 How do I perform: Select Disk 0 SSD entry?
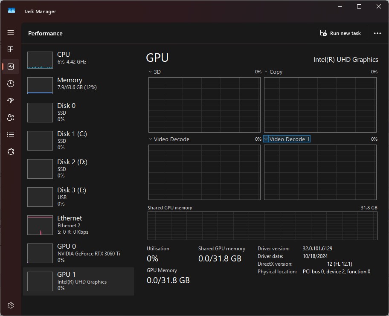point(78,112)
